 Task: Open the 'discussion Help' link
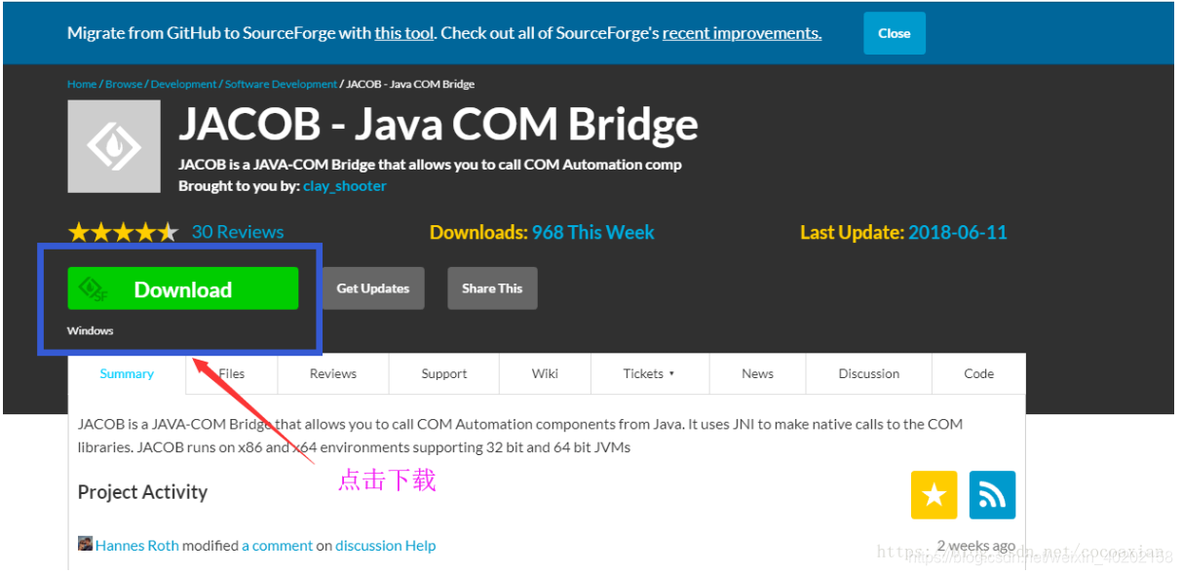(x=386, y=546)
